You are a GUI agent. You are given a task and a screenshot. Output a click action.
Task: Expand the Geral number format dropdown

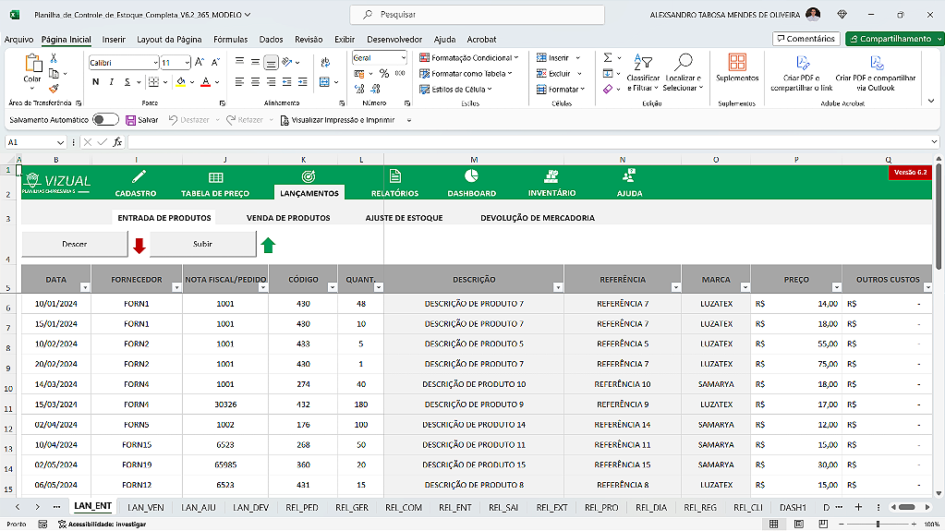403,58
